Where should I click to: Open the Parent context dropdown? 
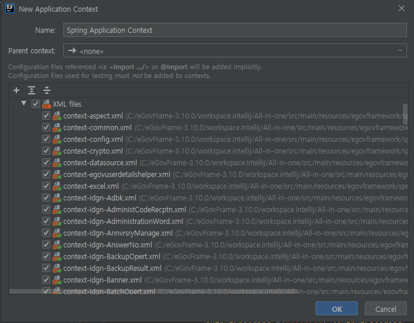coord(234,51)
